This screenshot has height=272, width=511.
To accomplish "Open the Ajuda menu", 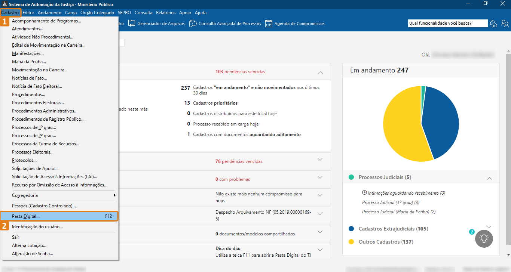I will (201, 13).
